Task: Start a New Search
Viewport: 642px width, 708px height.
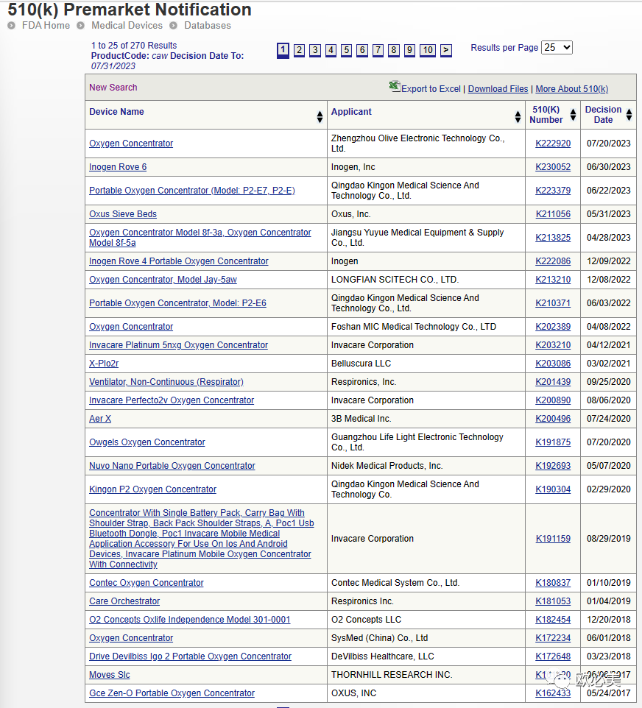Action: 113,88
